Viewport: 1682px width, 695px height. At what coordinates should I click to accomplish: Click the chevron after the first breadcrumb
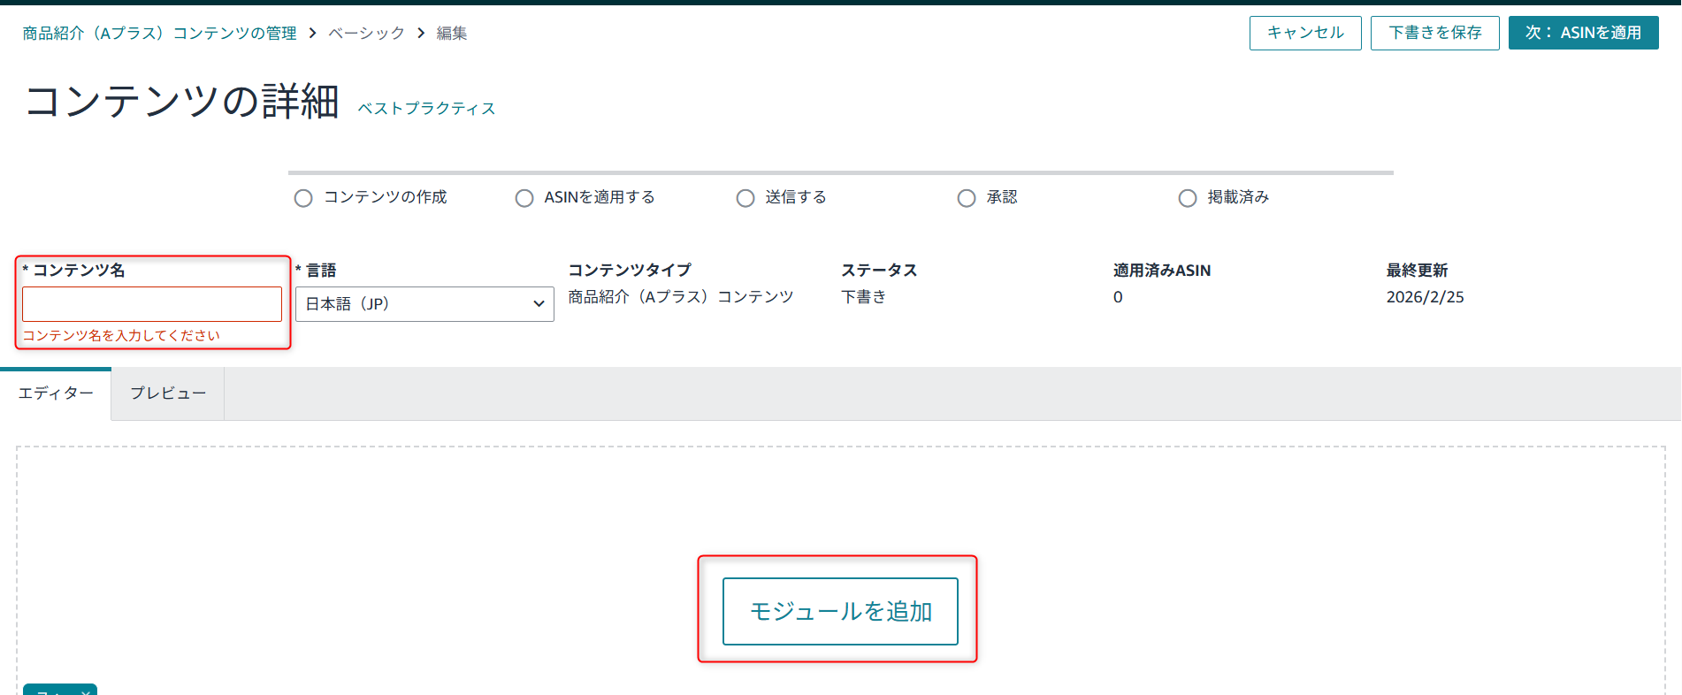pos(313,34)
